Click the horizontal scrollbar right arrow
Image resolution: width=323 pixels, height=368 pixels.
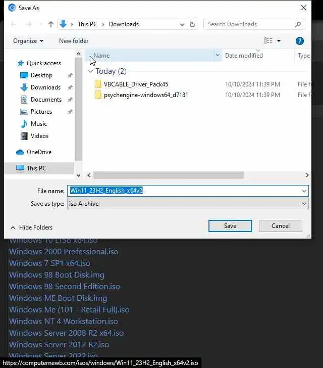click(x=307, y=175)
